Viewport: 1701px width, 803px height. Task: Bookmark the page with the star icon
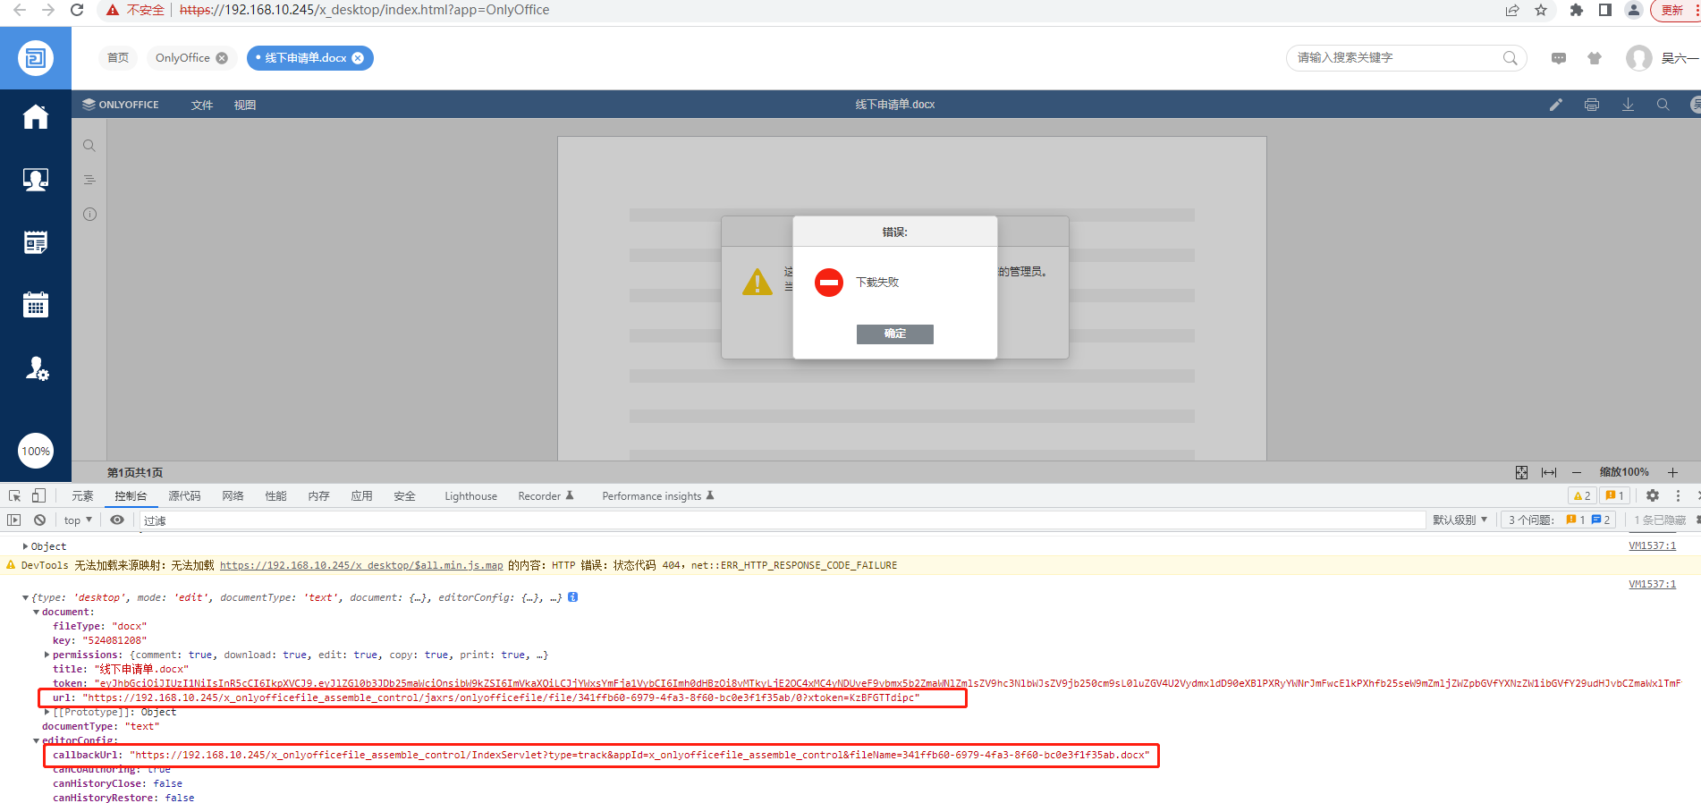[x=1541, y=10]
